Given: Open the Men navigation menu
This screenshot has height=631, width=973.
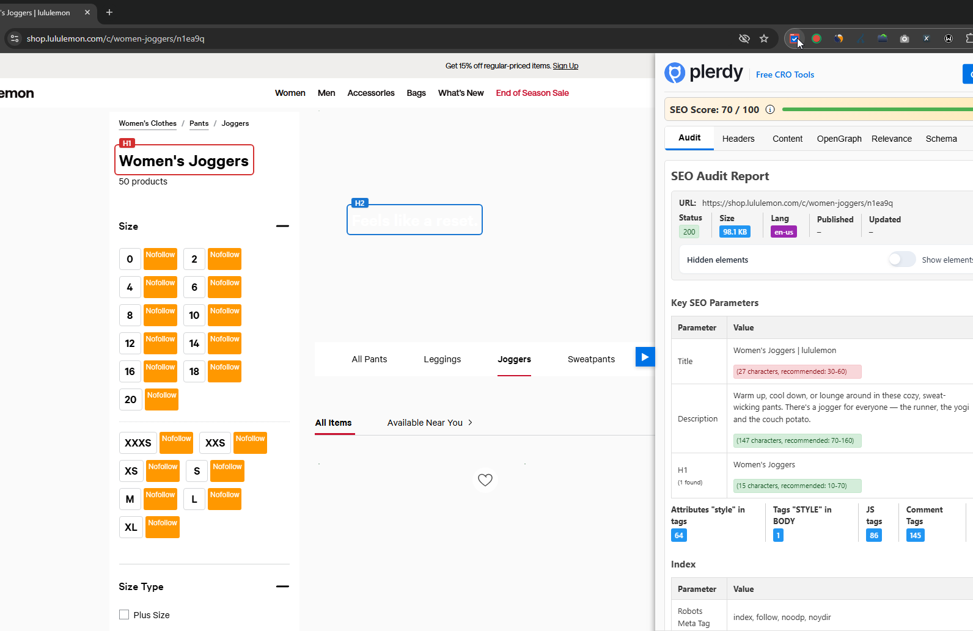Looking at the screenshot, I should (x=326, y=93).
